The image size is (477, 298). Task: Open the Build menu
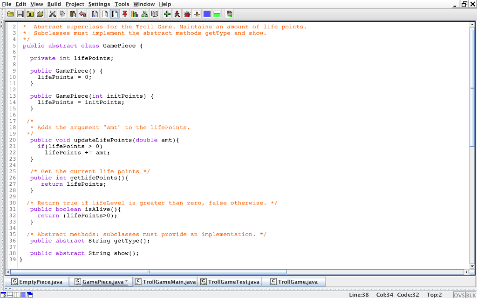[54, 4]
